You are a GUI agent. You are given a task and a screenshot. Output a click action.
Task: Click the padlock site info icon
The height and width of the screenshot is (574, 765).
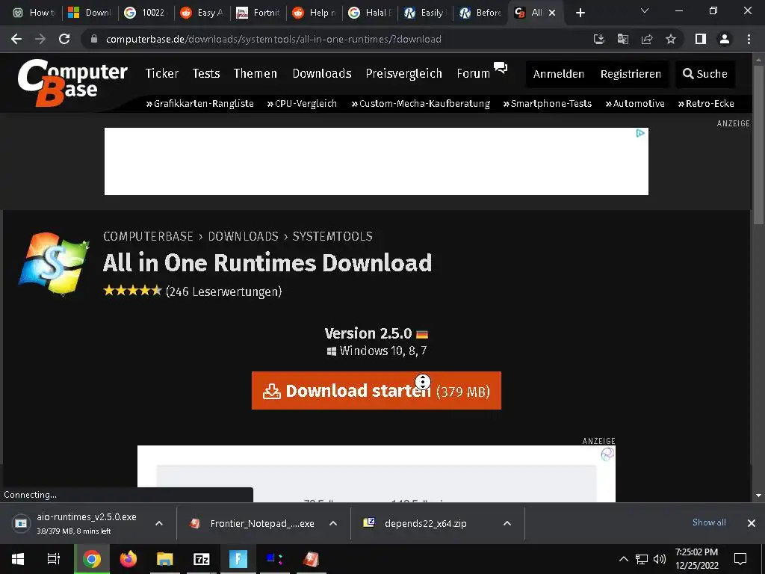click(94, 39)
